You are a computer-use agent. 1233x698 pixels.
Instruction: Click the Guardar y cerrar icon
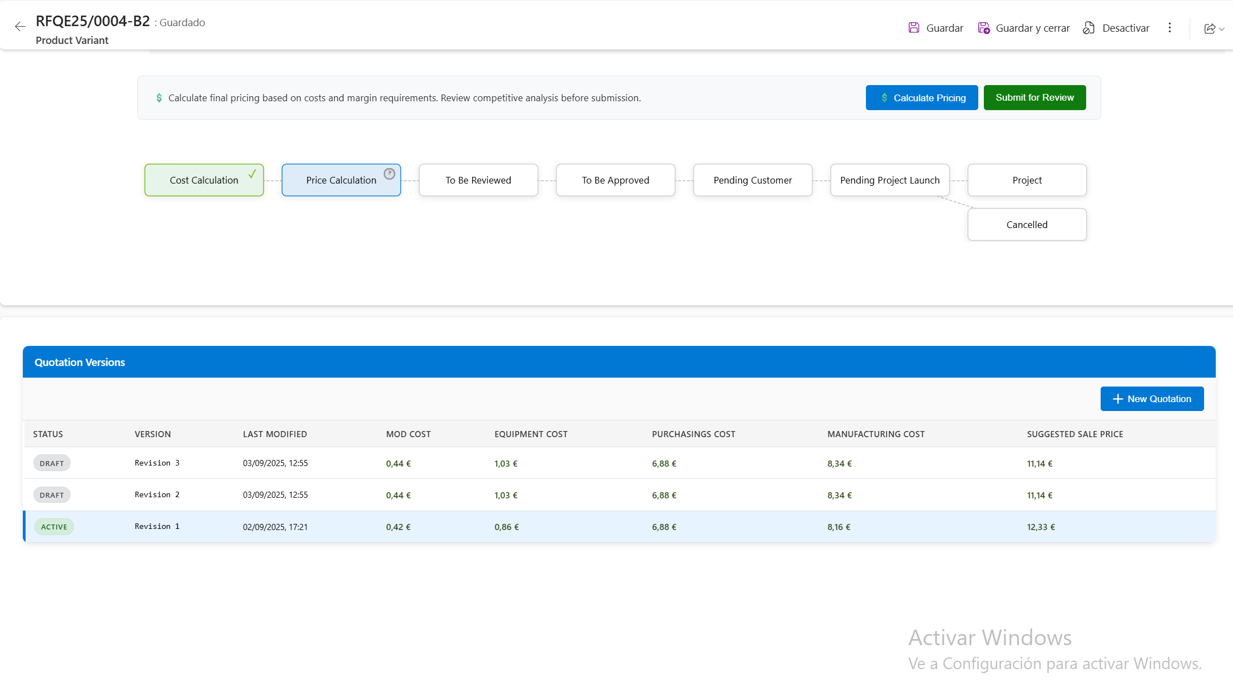click(983, 27)
